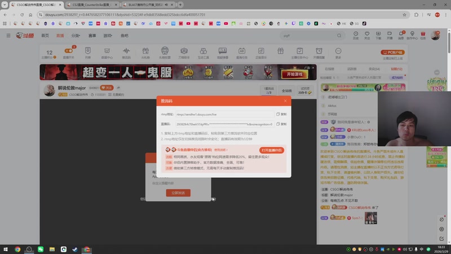Open the 历史 clock icon
Image resolution: width=451 pixels, height=254 pixels.
(x=356, y=36)
